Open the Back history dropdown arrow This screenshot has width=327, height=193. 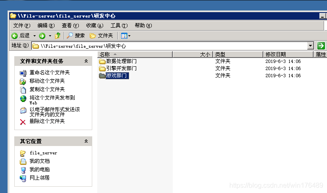point(34,36)
